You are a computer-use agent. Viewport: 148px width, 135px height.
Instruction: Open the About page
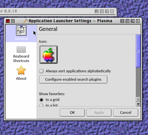pyautogui.click(x=21, y=73)
